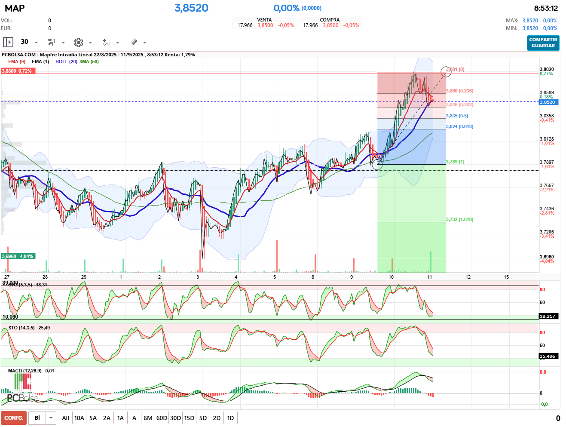Click date label 29 on time axis
Screen dimensions: 566x427
84,277
